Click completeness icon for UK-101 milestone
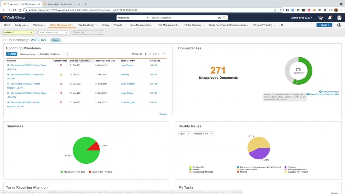This screenshot has height=194, width=345. (x=61, y=84)
